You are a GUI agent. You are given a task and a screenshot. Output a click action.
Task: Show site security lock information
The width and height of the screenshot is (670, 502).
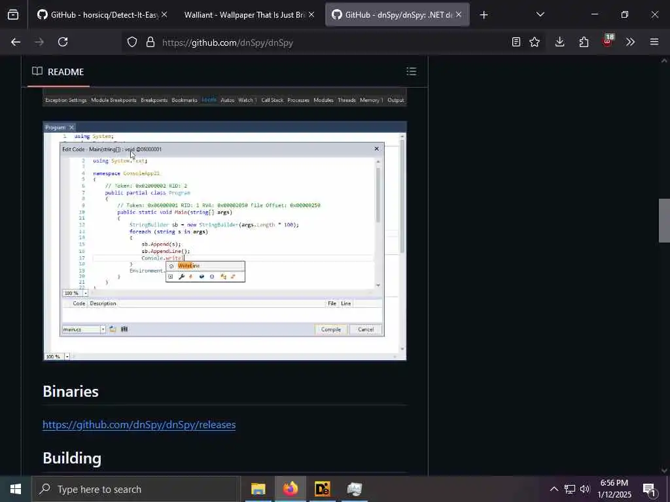[x=150, y=42]
